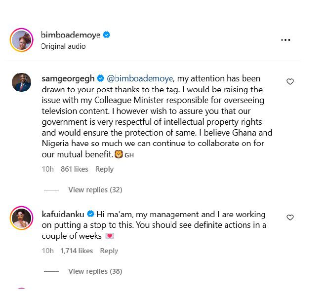The width and height of the screenshot is (325, 291).
Task: Open bimboademoye's profile picture
Action: click(22, 40)
